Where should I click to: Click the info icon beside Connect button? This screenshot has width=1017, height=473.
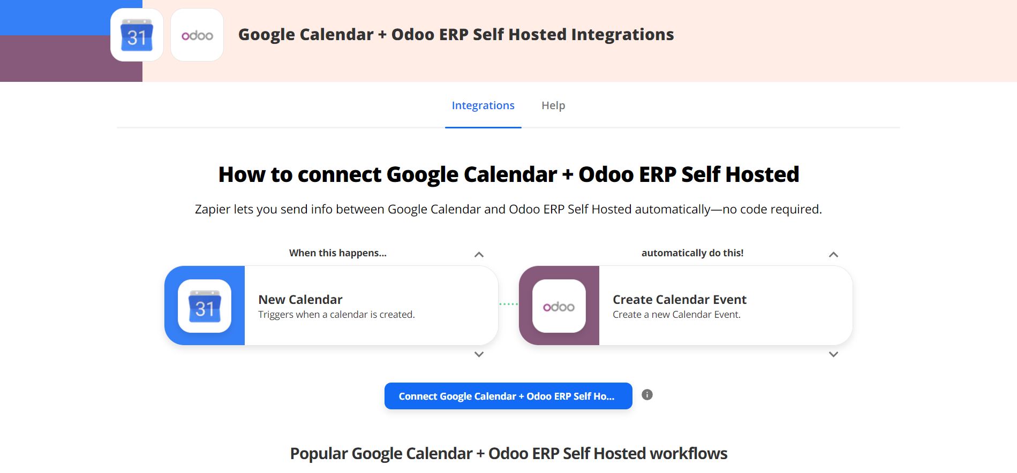click(x=647, y=395)
